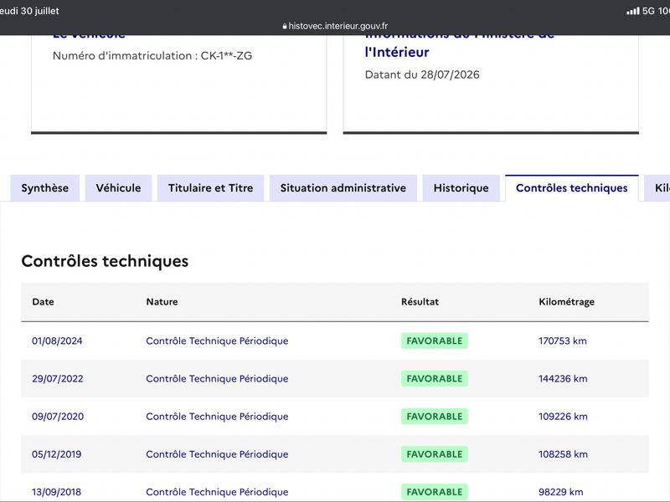Click the lock icon beside the URL
This screenshot has height=502, width=670.
point(285,27)
